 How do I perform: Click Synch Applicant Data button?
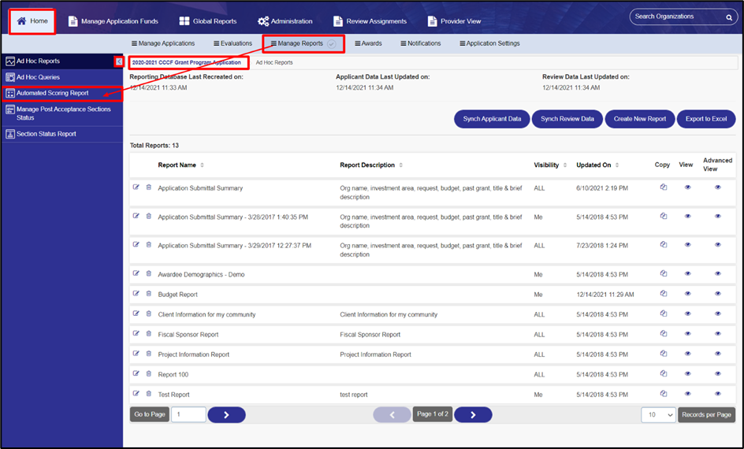coord(492,119)
